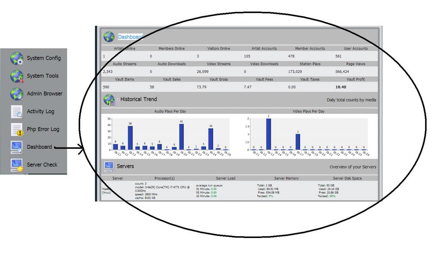Click the Page Views column header
434x262 pixels.
point(355,64)
